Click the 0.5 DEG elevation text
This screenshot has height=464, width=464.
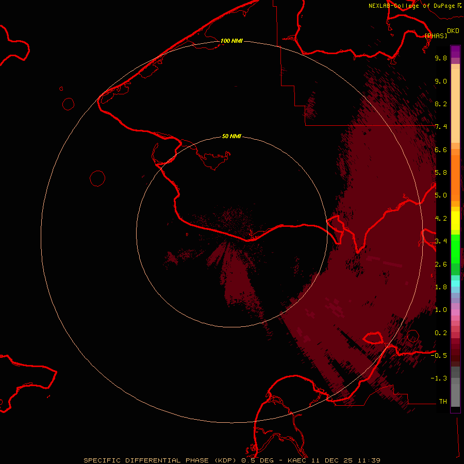[x=258, y=460]
